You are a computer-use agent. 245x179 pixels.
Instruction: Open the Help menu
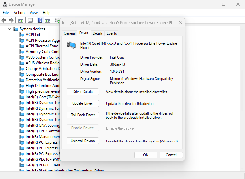pos(46,13)
